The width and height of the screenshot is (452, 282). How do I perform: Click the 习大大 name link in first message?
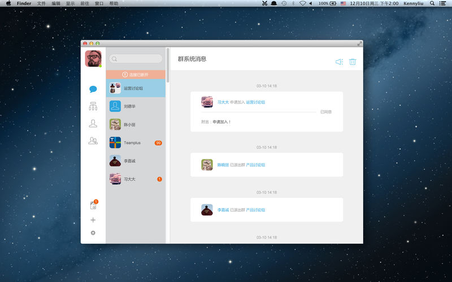pos(223,102)
